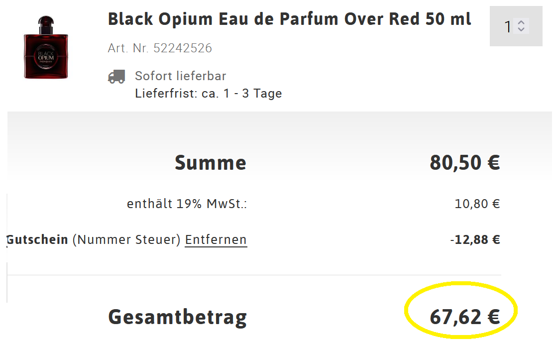Click the 80,50 € sum amount

click(x=464, y=163)
